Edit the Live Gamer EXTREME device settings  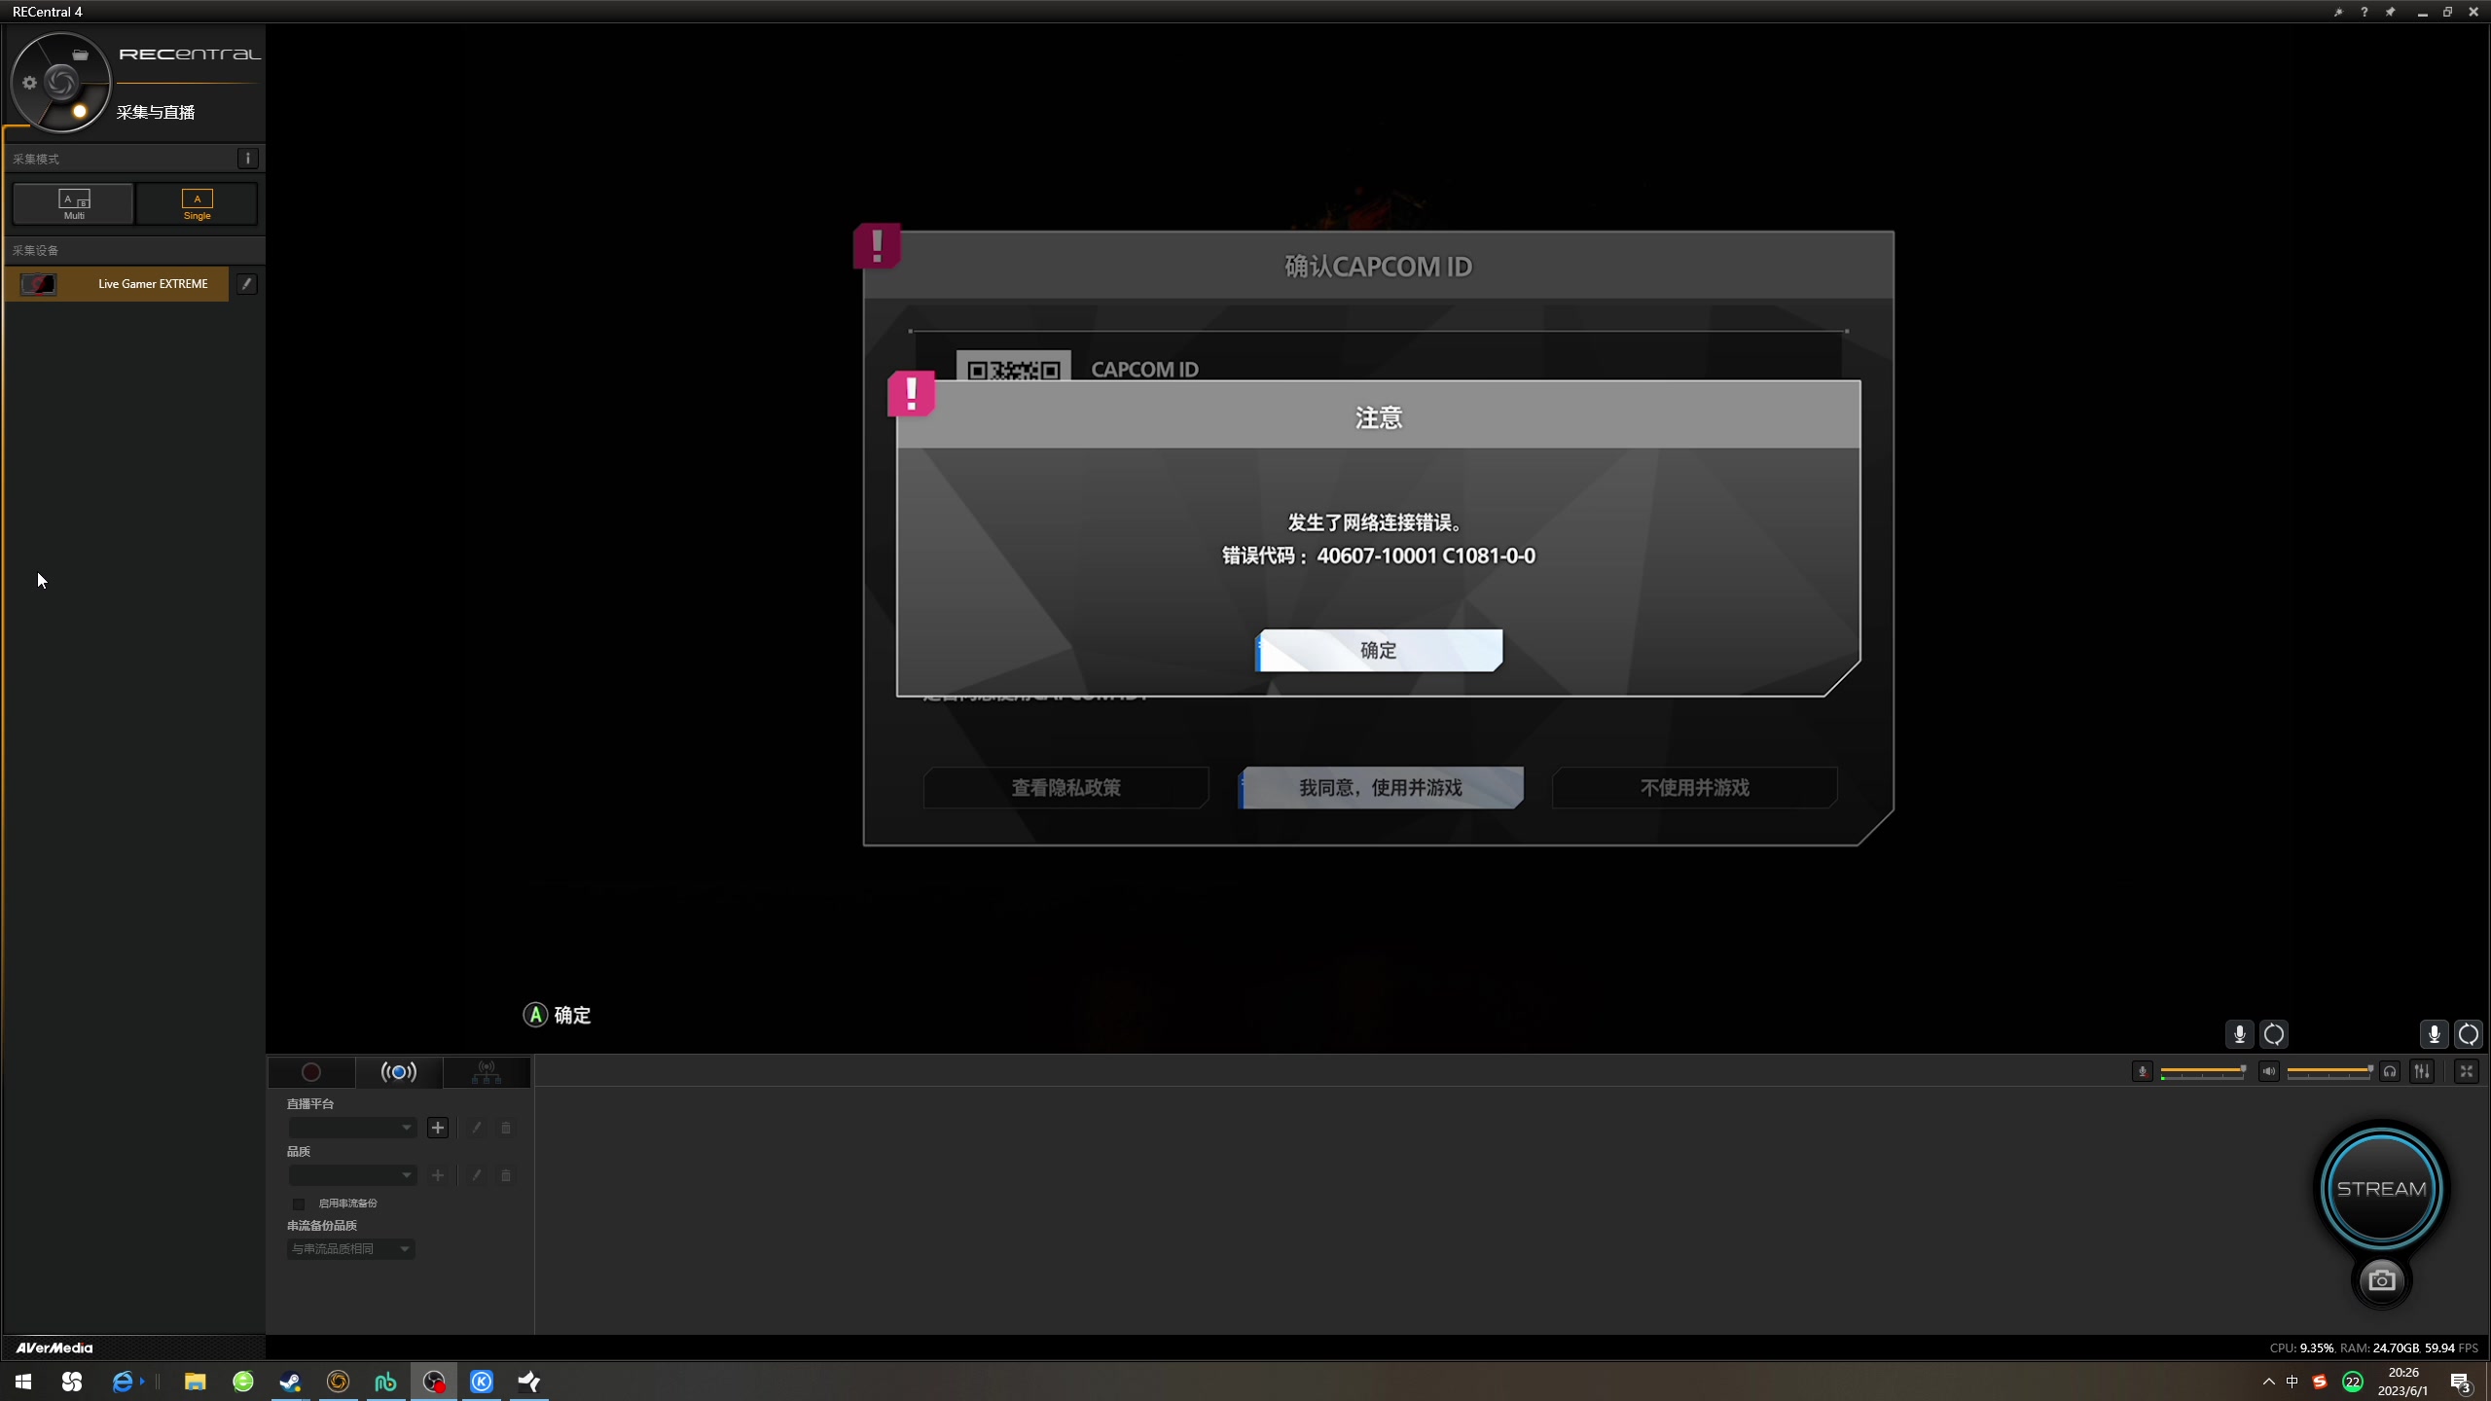[247, 284]
